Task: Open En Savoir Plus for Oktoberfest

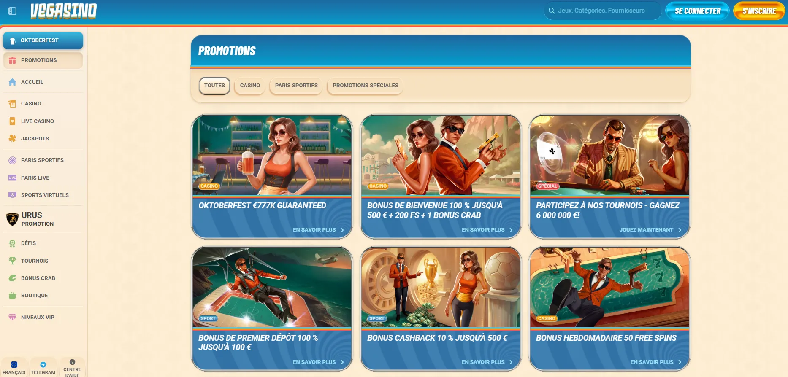Action: [x=318, y=230]
